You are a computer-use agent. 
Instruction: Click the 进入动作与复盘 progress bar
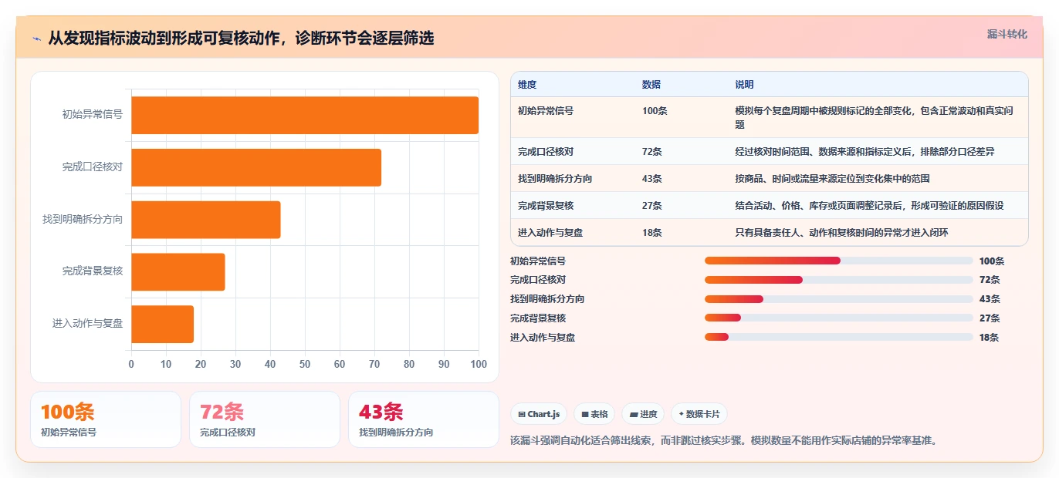tap(839, 337)
